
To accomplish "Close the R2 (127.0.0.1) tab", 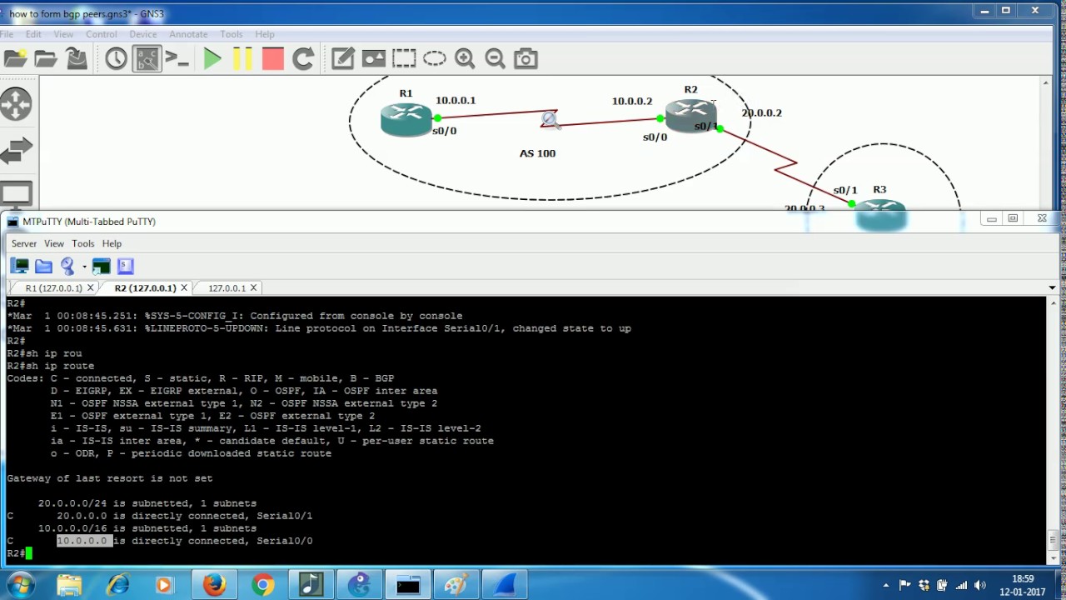I will coord(184,288).
